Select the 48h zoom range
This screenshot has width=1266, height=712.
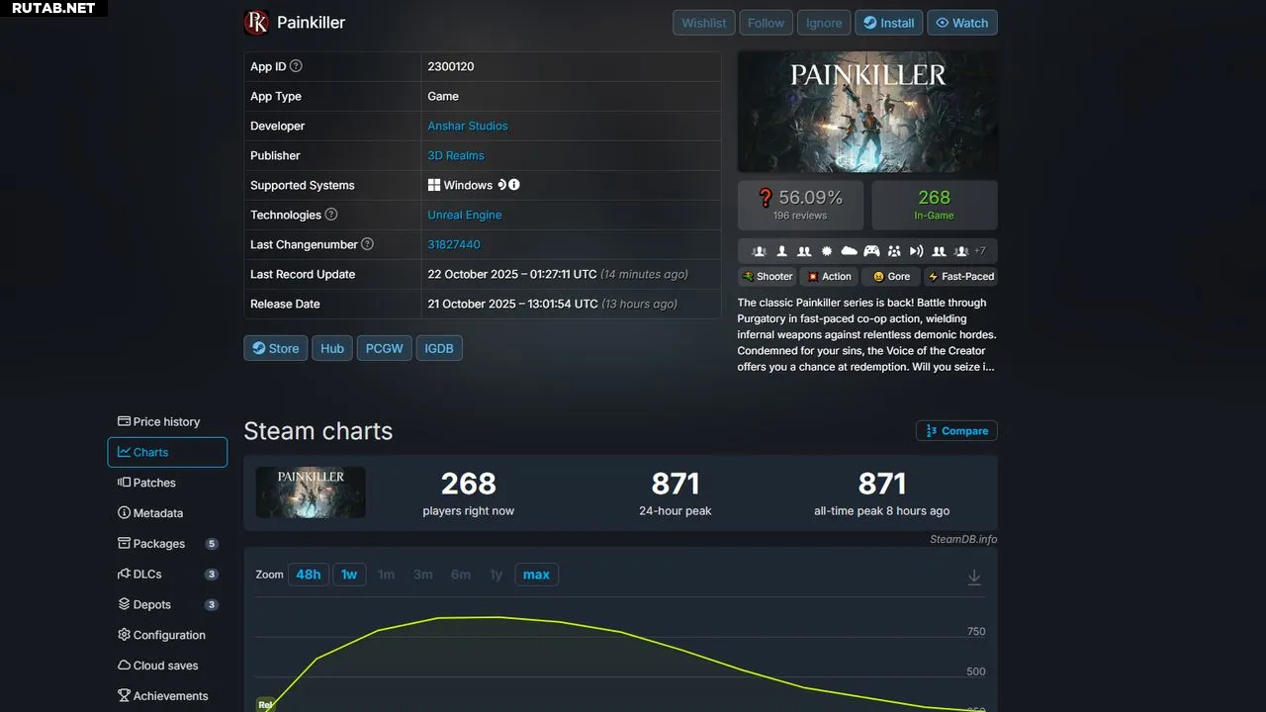pos(309,575)
